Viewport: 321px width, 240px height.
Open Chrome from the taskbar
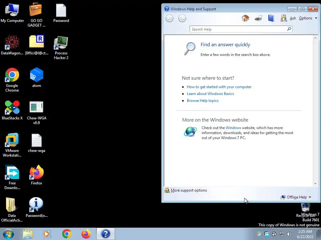click(66, 234)
